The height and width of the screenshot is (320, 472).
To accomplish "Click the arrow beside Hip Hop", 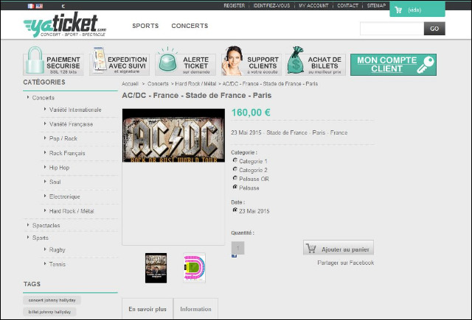I will click(45, 167).
